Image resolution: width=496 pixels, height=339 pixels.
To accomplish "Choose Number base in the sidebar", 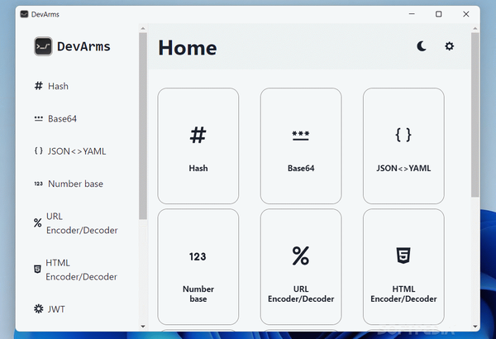I will (x=75, y=184).
